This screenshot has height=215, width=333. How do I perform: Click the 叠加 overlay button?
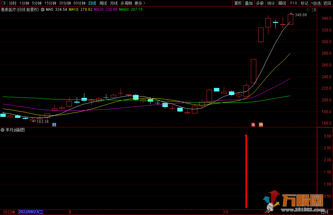[249, 3]
